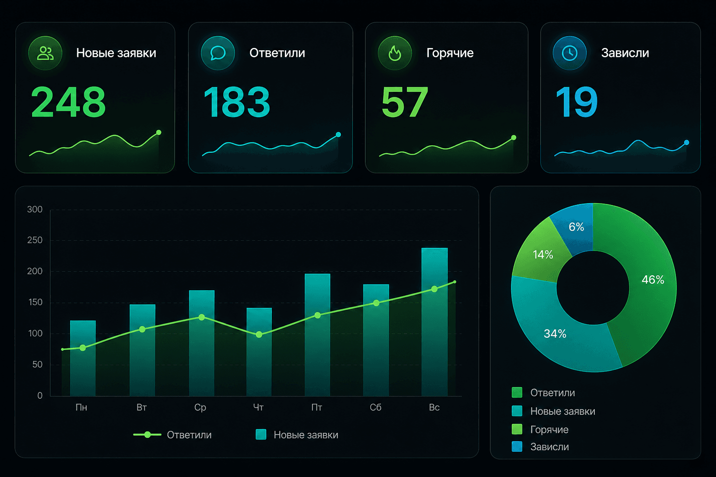Toggle Новые заявки bars in chart legend
716x477 pixels.
pos(297,435)
